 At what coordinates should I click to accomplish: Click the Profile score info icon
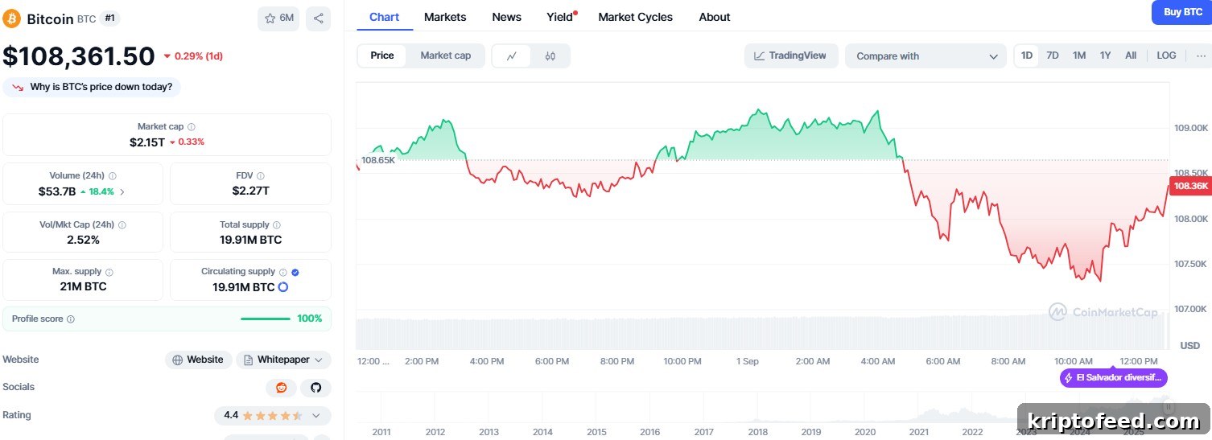tap(71, 319)
